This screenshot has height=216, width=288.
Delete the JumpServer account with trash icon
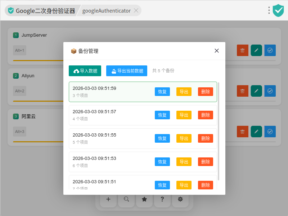point(243,50)
